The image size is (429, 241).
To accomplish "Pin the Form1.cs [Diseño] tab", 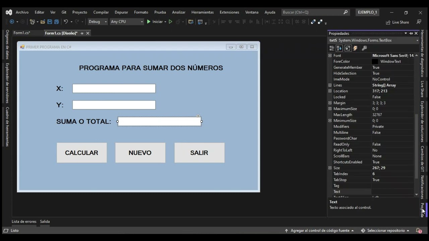I will (x=82, y=33).
